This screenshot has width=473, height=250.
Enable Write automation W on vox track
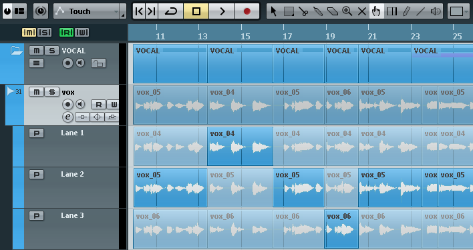click(113, 105)
